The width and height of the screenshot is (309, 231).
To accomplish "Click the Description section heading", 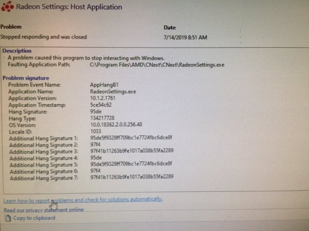I will coord(17,51).
